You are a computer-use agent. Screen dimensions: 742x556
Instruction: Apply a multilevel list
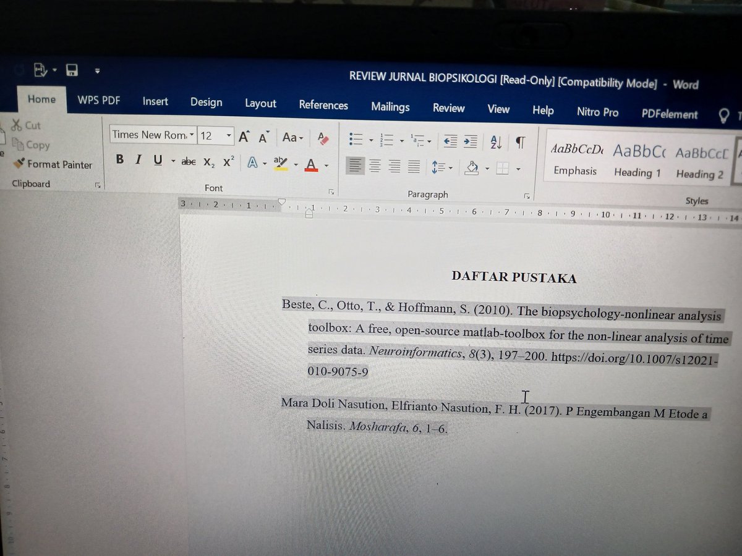tap(417, 141)
